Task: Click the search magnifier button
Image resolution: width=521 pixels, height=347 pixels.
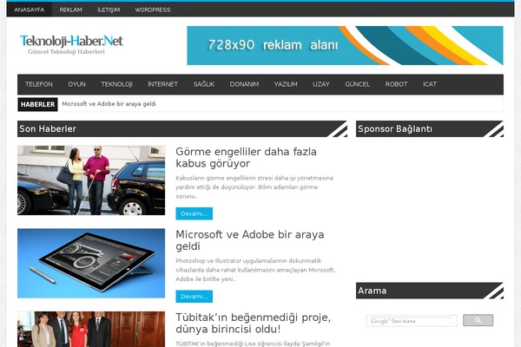Action: (478, 320)
